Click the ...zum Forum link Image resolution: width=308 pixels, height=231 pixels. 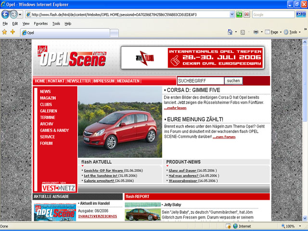tap(224, 137)
